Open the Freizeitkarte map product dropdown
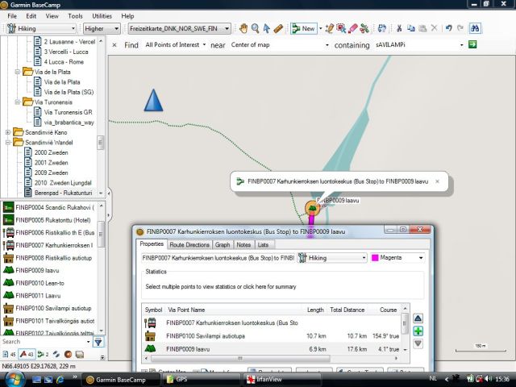 (x=179, y=28)
